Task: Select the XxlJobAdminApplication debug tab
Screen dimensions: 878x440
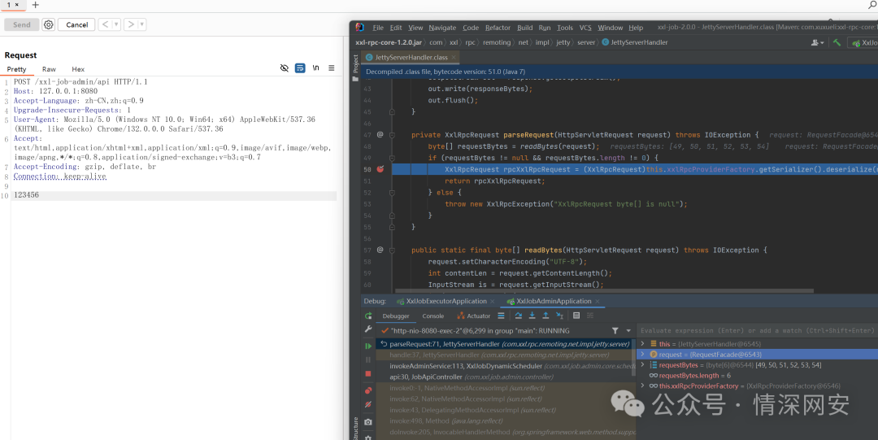Action: 554,301
